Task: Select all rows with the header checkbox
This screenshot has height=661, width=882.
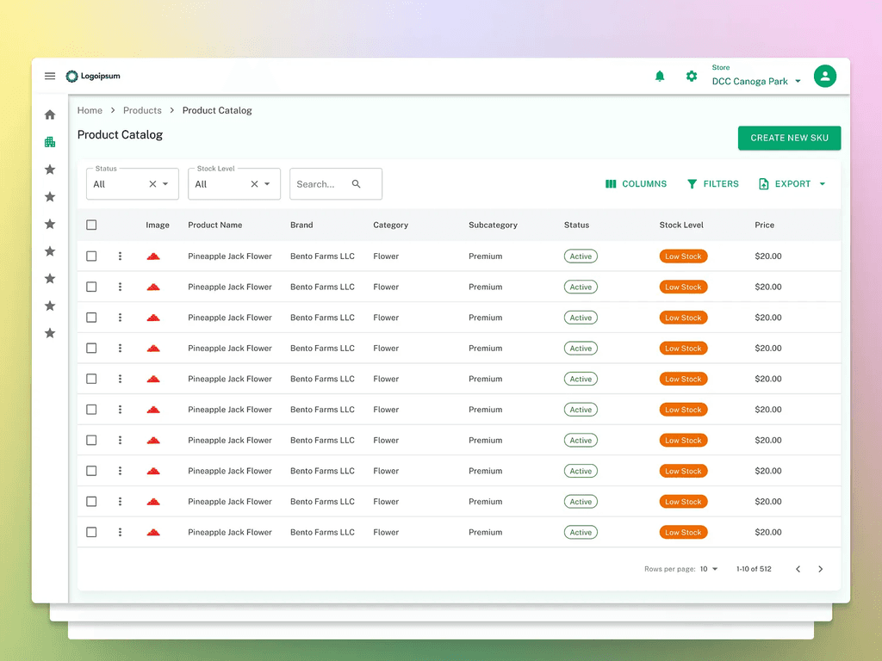Action: [91, 225]
